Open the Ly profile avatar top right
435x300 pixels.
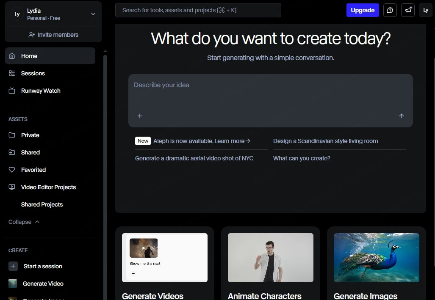tap(426, 10)
